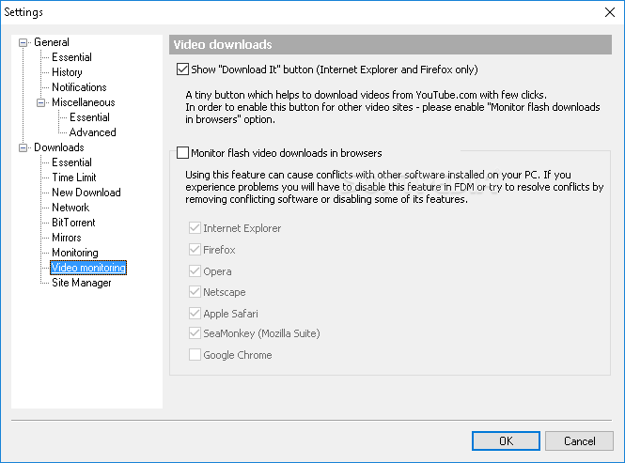This screenshot has width=625, height=463.
Task: Open the Notifications settings page
Action: coord(79,87)
